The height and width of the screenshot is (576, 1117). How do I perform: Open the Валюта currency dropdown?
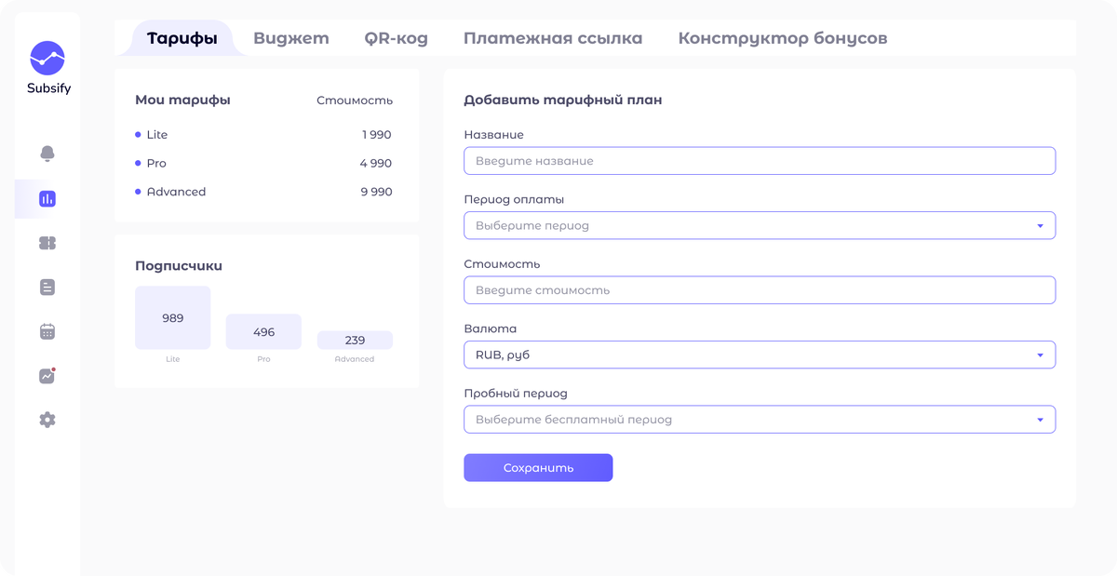[759, 355]
